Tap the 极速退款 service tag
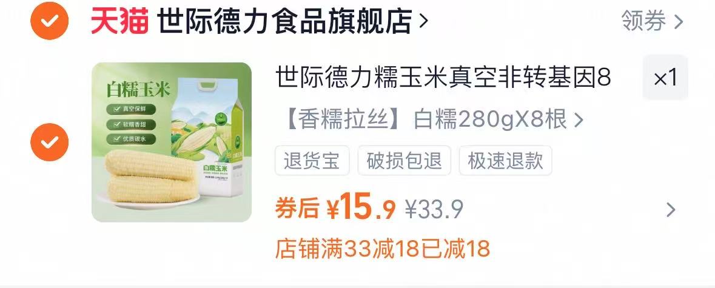The height and width of the screenshot is (288, 715). [x=506, y=161]
